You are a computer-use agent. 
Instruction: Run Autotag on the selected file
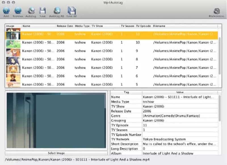point(31,11)
